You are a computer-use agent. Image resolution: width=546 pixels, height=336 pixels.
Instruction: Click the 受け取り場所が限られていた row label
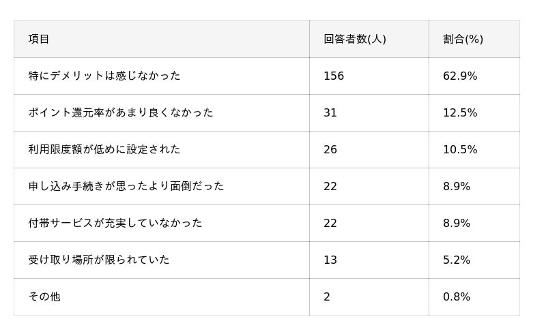pyautogui.click(x=99, y=260)
